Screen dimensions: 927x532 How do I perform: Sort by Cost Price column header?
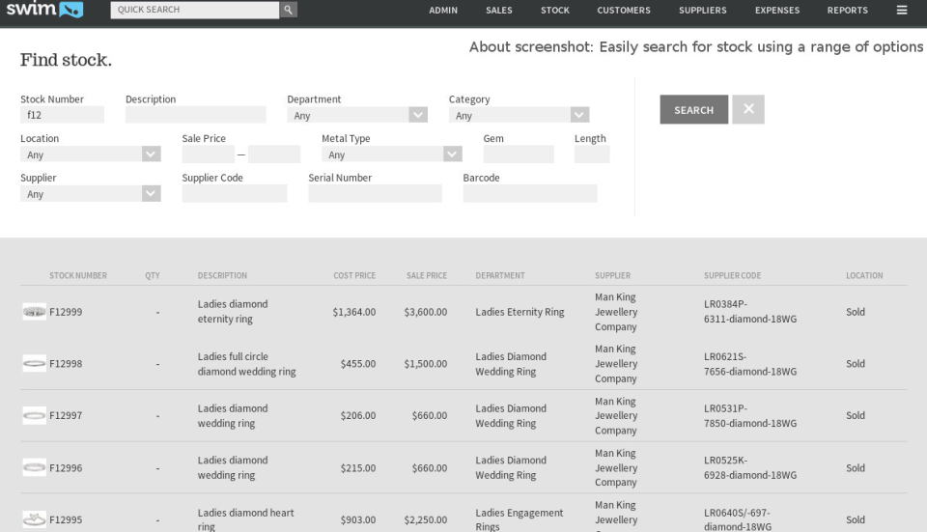point(354,275)
